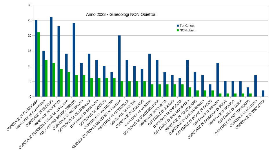Click the axis label OSPEDALE DI VALDAGNO
This screenshot has width=273, height=153.
pyautogui.click(x=99, y=114)
